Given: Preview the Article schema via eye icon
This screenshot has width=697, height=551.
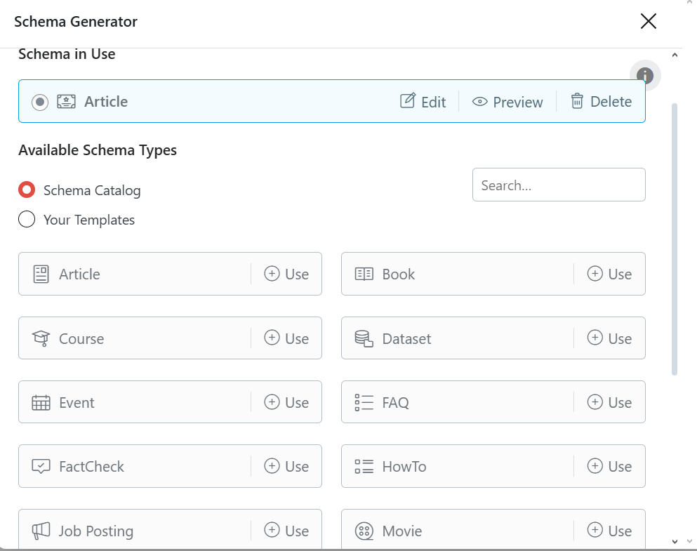Looking at the screenshot, I should tap(479, 102).
